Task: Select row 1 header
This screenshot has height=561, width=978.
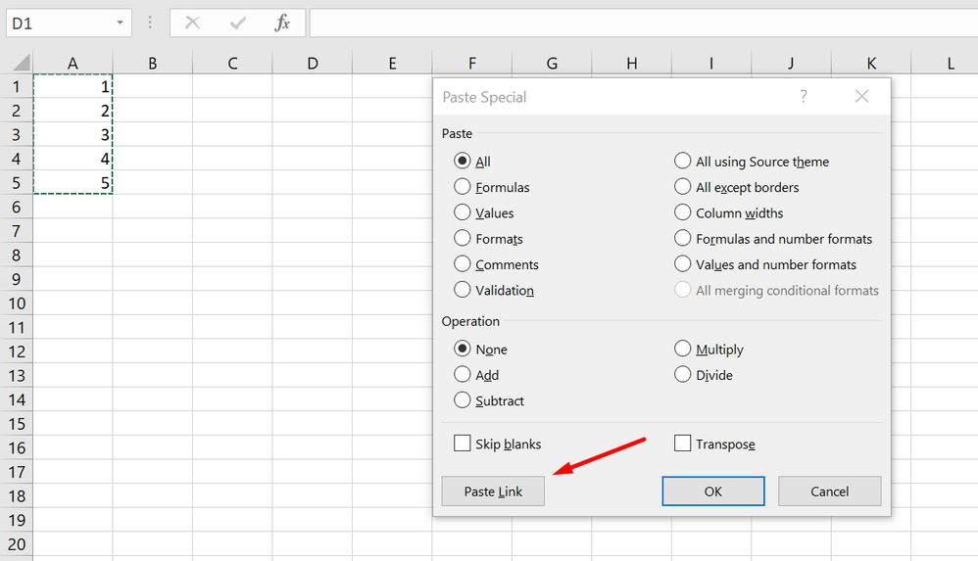Action: coord(17,86)
